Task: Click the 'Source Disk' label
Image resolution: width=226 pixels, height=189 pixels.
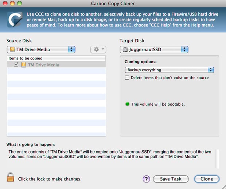Action: pos(19,41)
